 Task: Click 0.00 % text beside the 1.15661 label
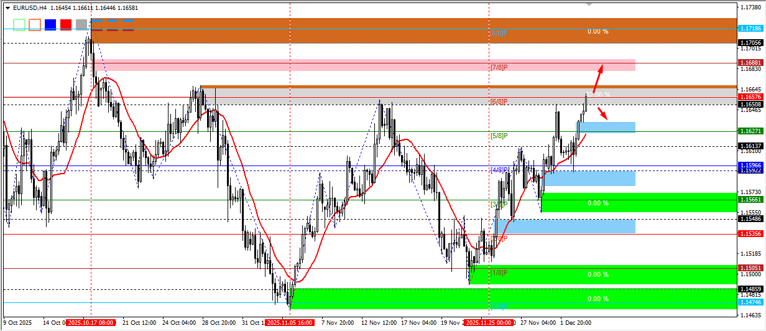tap(598, 203)
